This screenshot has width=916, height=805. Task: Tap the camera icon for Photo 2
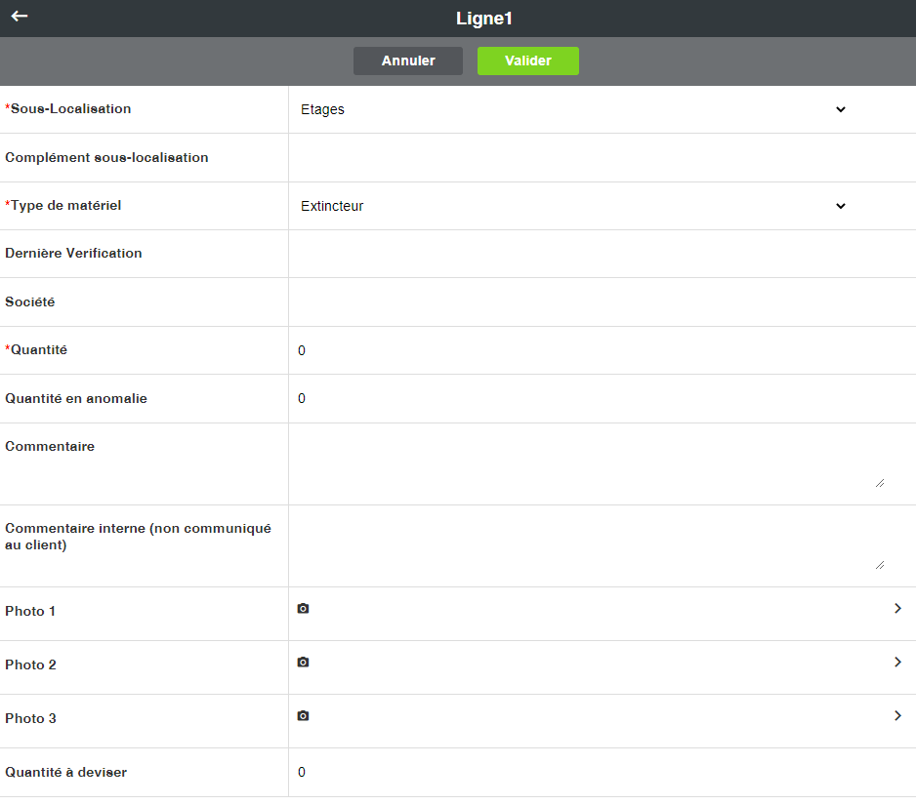point(303,663)
